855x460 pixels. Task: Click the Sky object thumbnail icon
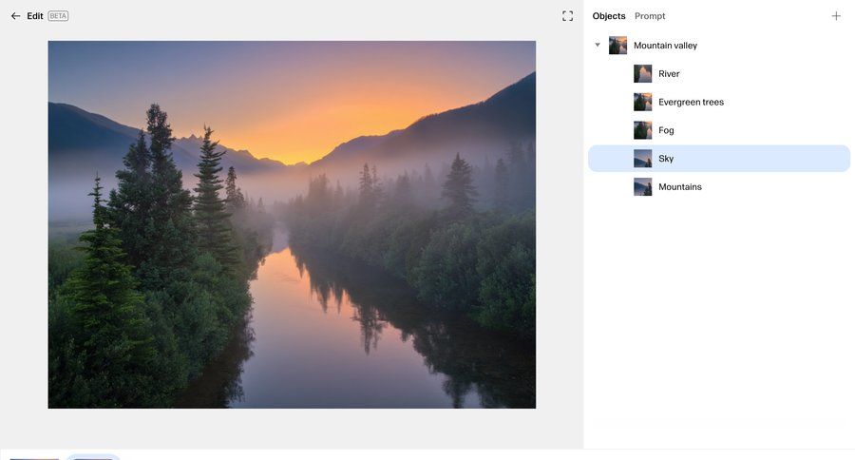pos(643,159)
